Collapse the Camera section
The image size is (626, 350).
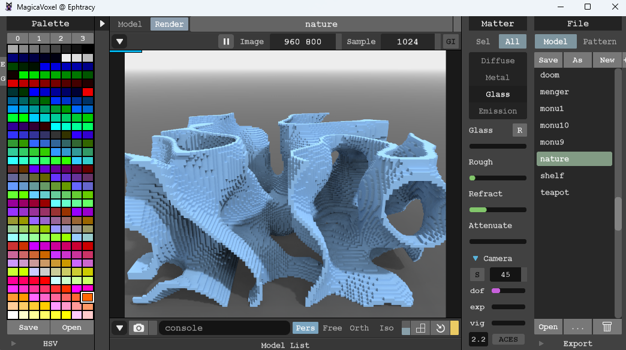pyautogui.click(x=476, y=258)
